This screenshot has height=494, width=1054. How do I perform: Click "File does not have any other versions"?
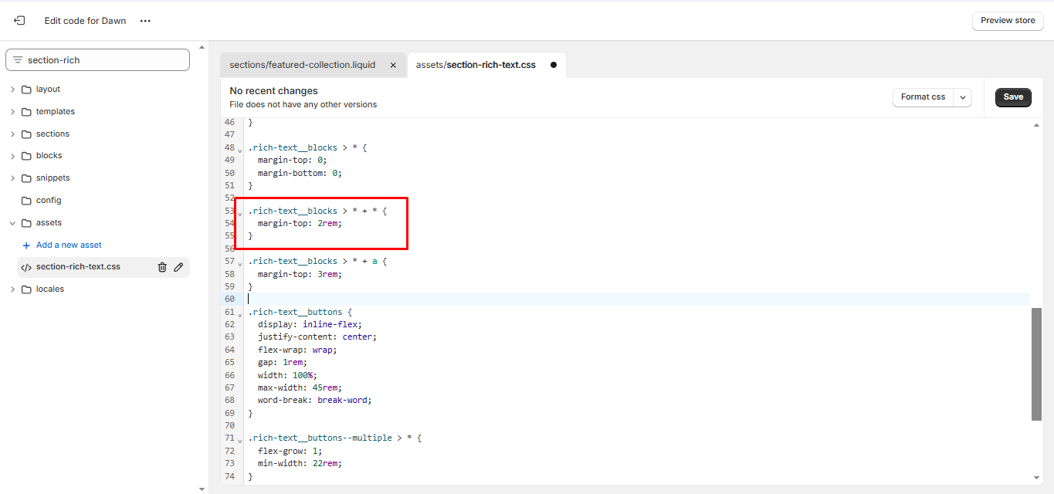tap(303, 104)
